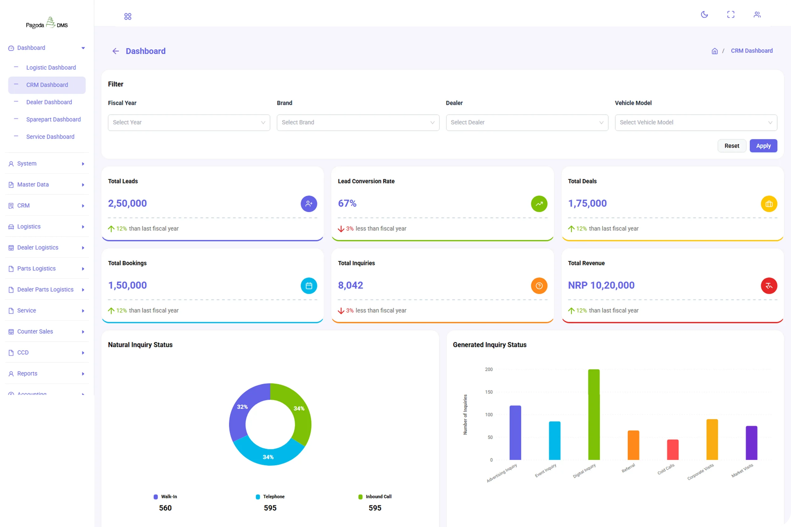Open the Select Year dropdown

coord(189,123)
